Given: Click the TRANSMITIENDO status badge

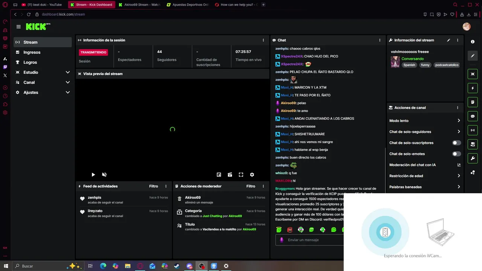Looking at the screenshot, I should 93,52.
